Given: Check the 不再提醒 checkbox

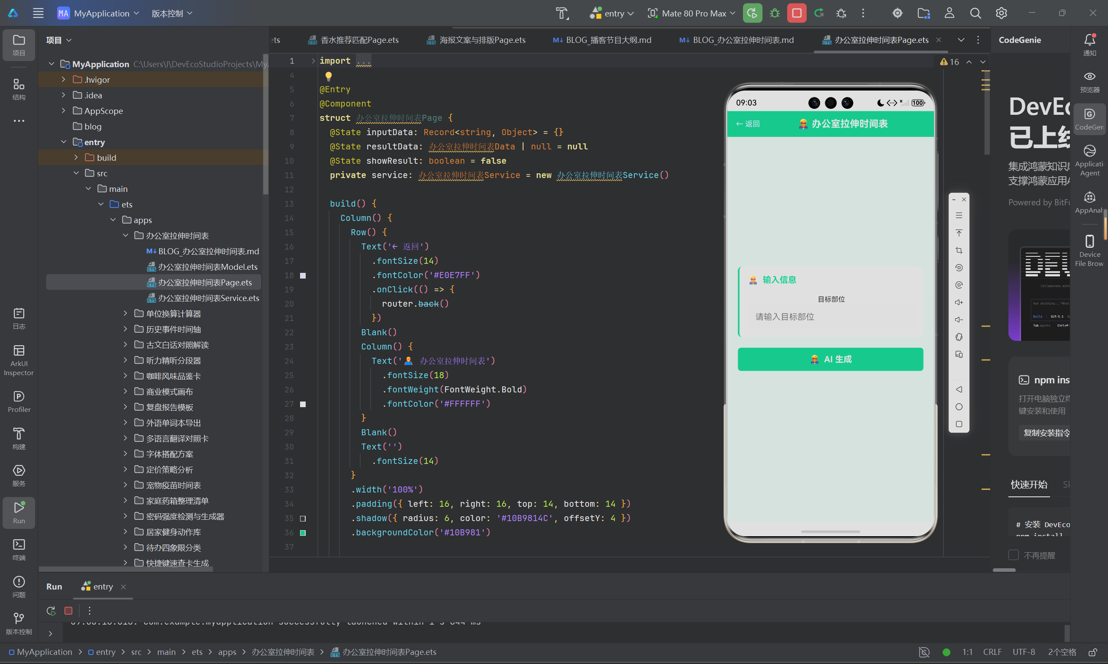Looking at the screenshot, I should [1013, 555].
